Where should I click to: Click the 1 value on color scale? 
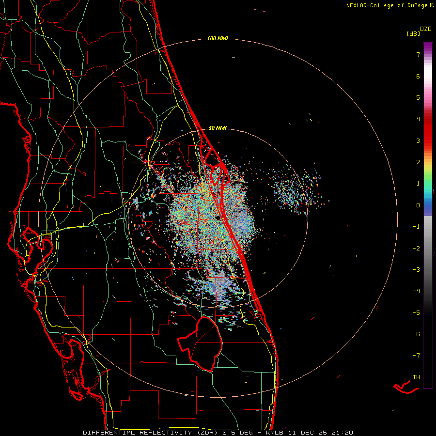418,184
